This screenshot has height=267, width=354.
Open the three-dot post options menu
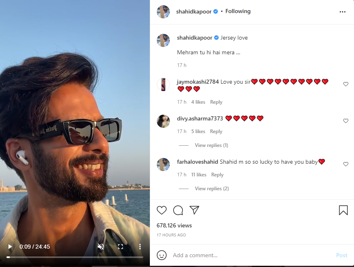tap(343, 12)
